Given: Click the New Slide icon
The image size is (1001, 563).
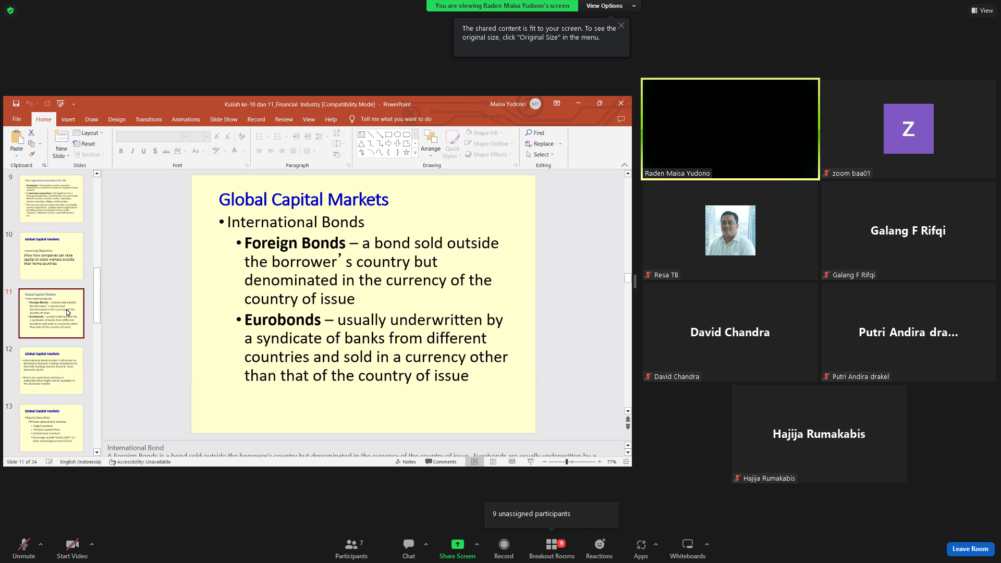Looking at the screenshot, I should pos(62,137).
